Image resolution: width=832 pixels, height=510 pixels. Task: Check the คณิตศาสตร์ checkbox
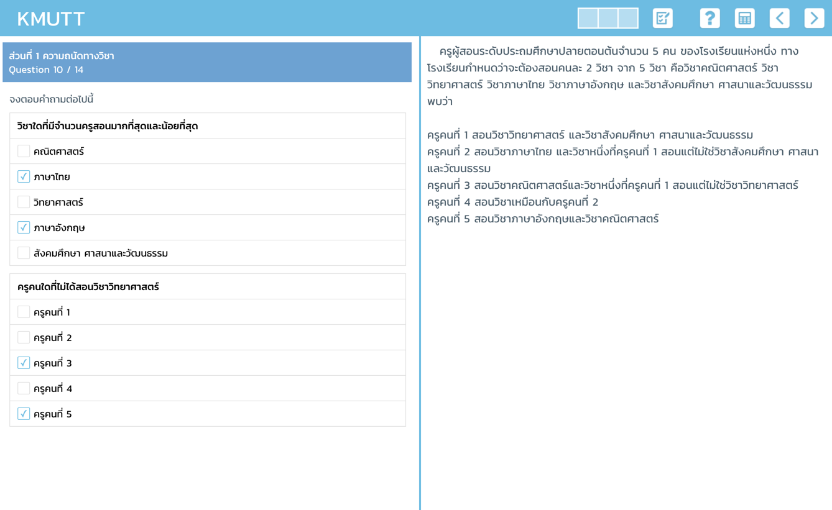click(24, 151)
